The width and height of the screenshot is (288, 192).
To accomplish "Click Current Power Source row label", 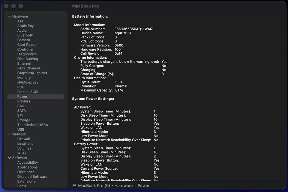I will point(99,169).
